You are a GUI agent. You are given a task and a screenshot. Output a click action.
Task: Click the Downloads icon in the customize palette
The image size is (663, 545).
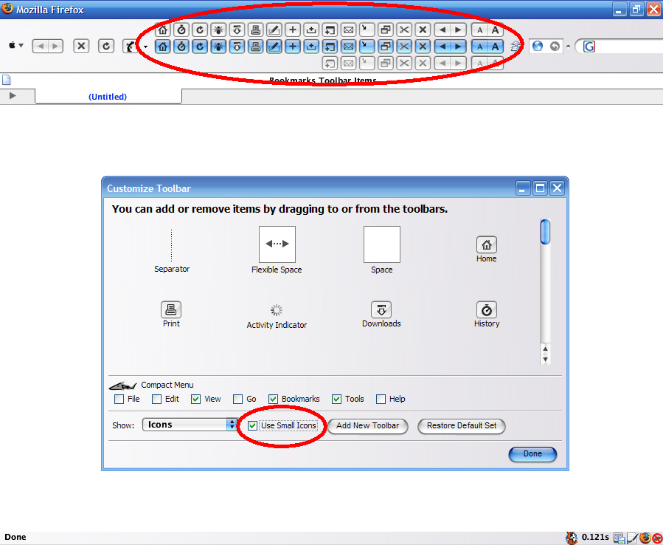tap(381, 309)
